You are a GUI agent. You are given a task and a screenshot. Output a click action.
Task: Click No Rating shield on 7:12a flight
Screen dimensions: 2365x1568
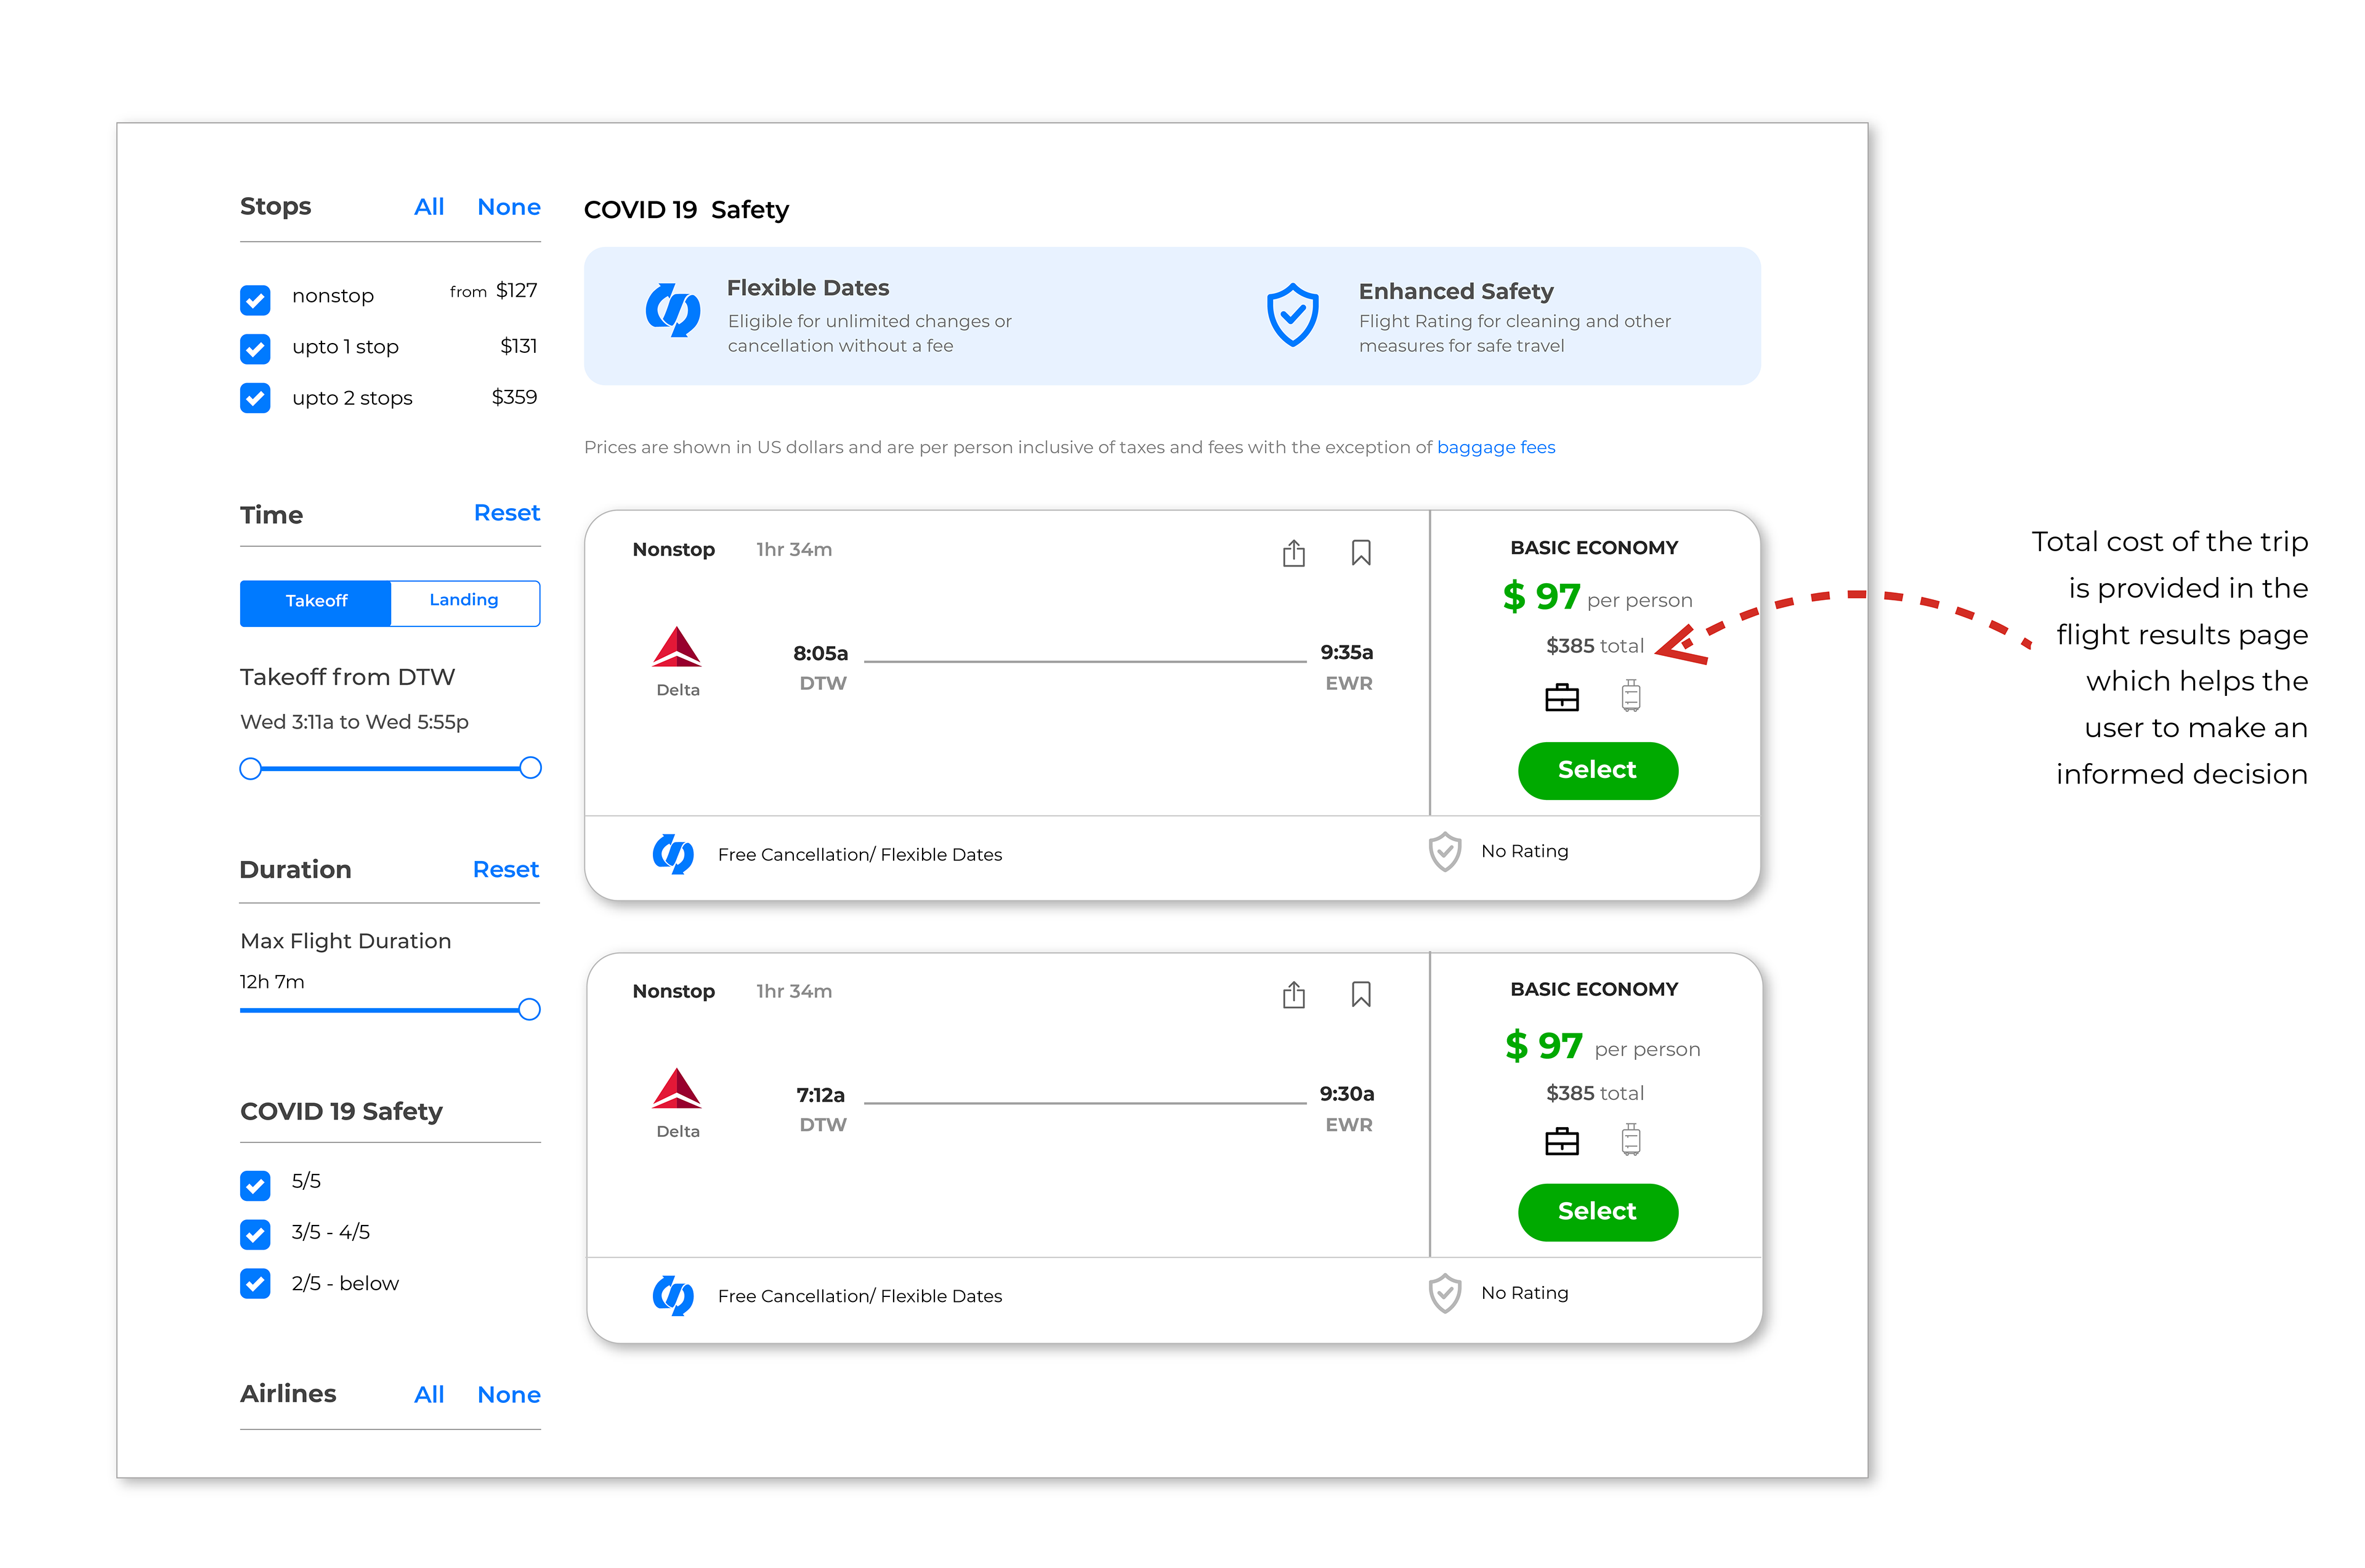1444,1294
